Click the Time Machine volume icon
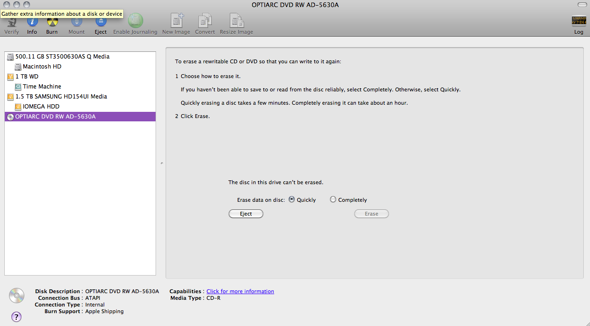 (18, 87)
